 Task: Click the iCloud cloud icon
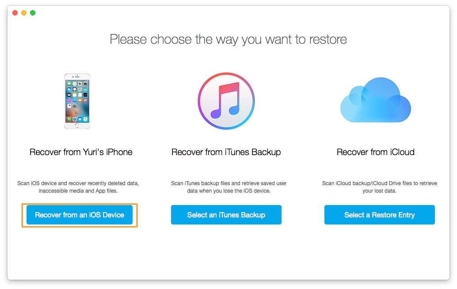(375, 99)
